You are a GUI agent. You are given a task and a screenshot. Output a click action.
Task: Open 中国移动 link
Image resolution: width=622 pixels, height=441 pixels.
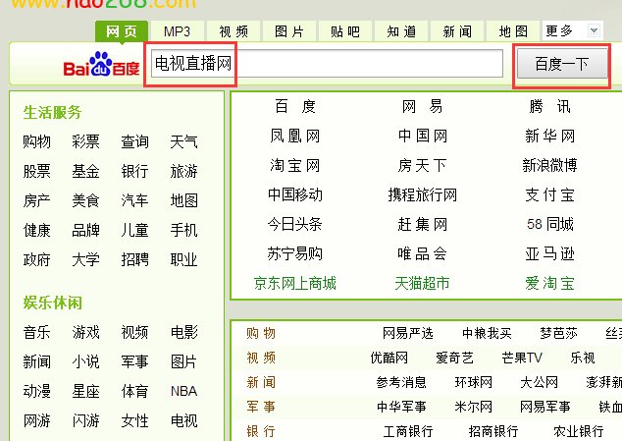pyautogui.click(x=294, y=194)
